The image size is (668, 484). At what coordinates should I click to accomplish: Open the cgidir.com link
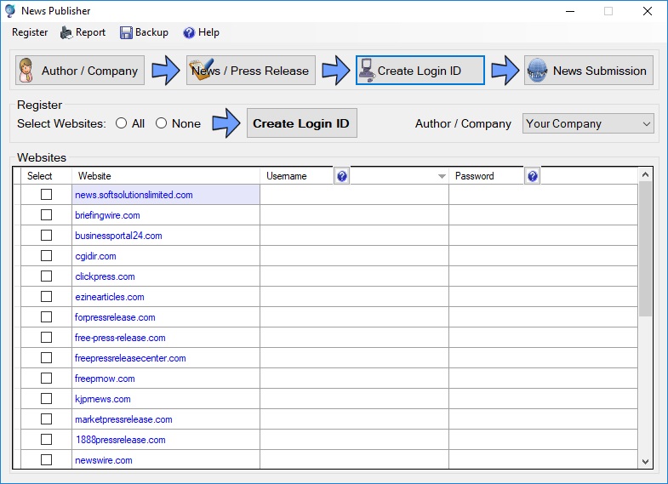click(x=95, y=256)
